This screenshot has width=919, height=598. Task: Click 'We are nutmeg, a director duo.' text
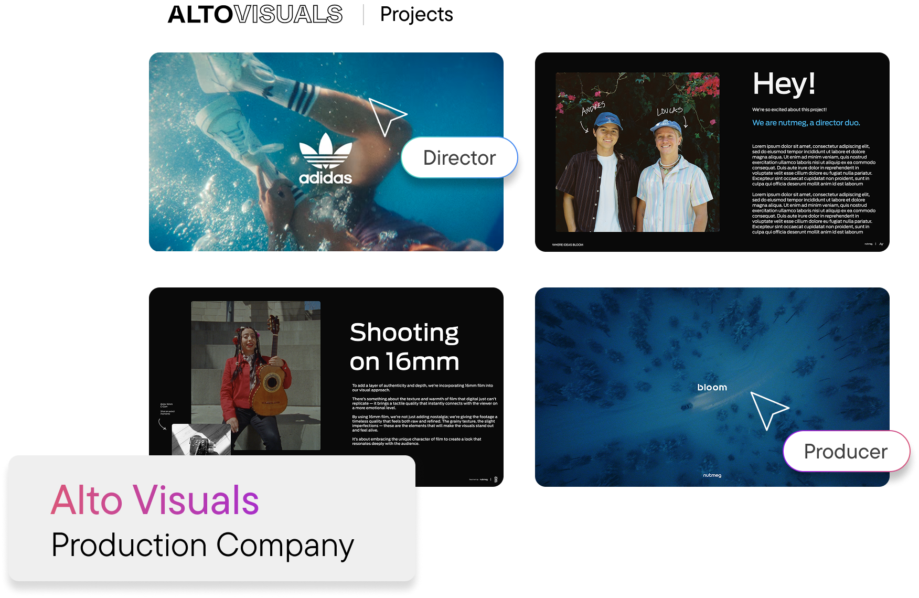[x=806, y=123]
